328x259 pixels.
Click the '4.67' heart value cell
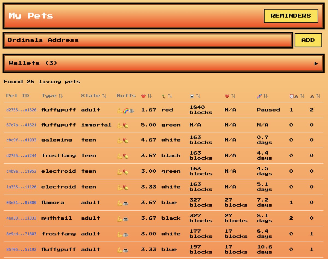(149, 140)
